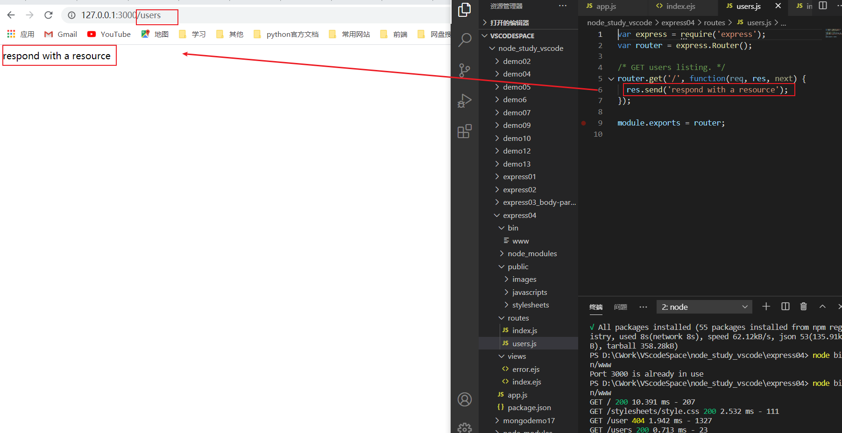
Task: Switch to the index.ejs editor tab
Action: 676,6
